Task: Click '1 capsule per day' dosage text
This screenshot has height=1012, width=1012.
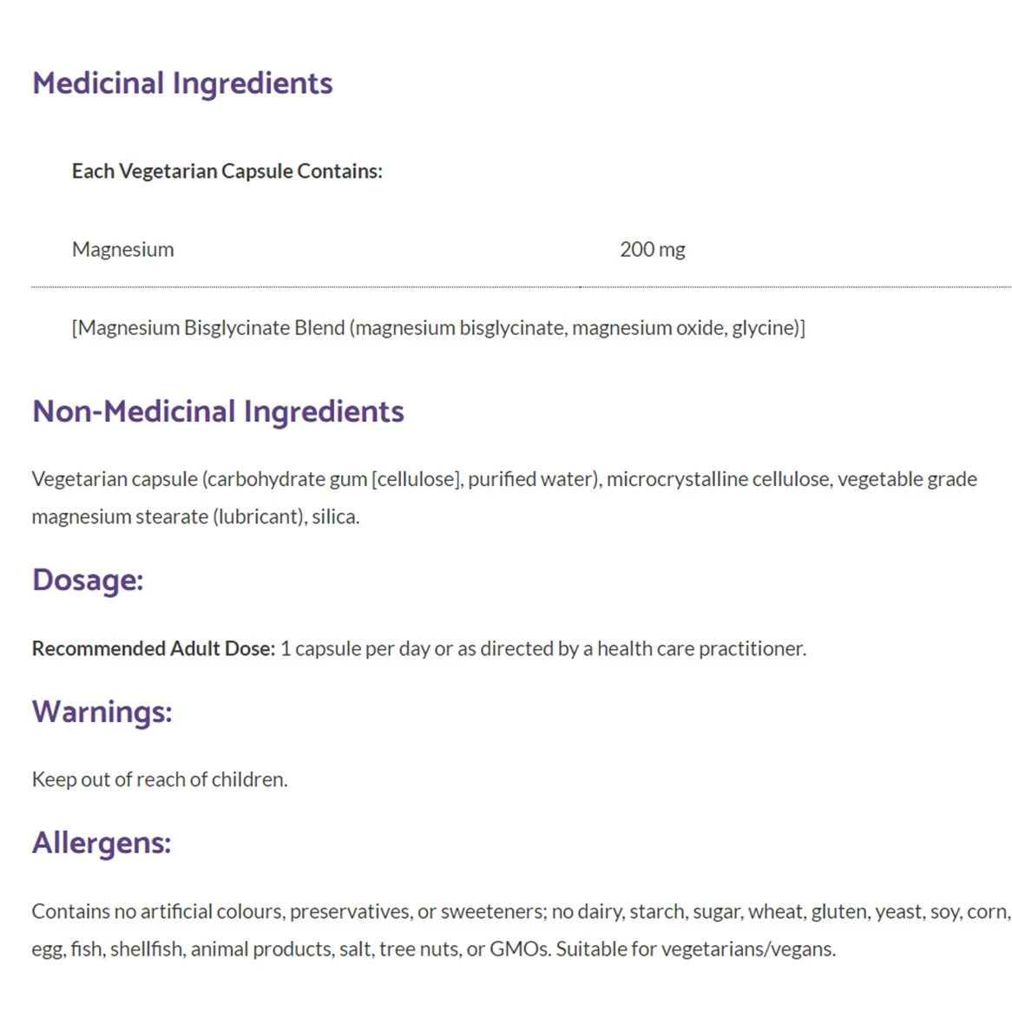Action: 355,648
